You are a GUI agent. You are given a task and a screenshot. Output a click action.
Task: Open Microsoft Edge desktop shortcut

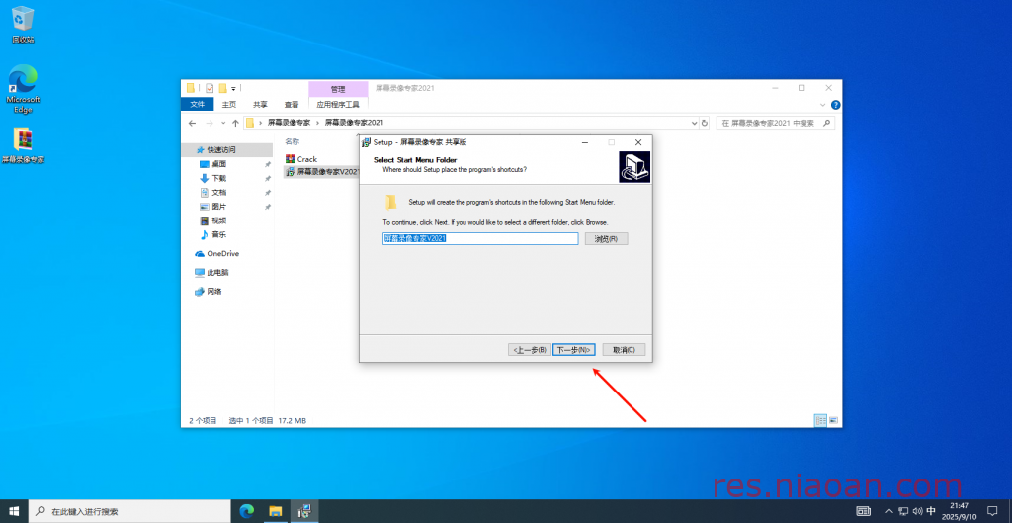coord(24,88)
